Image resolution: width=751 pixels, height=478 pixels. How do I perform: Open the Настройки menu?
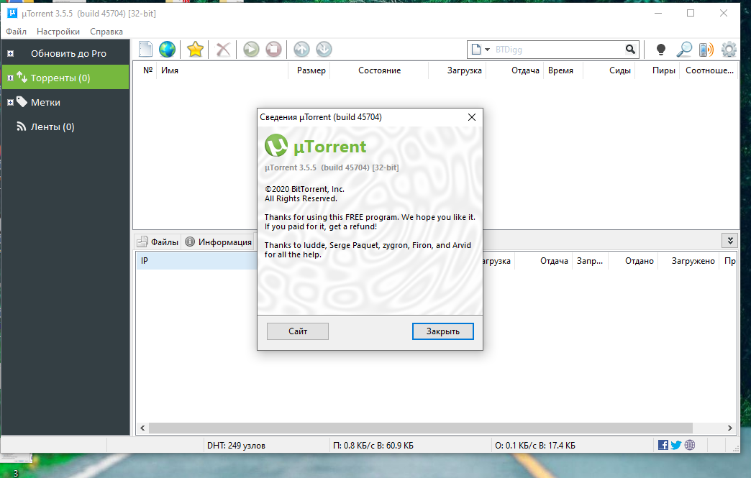(58, 32)
